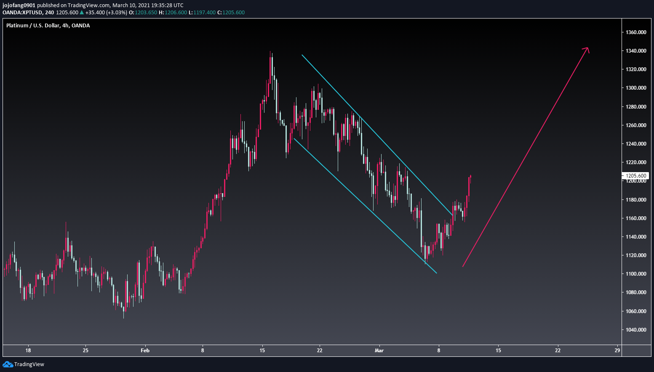Click the 1060.000 price axis label
The width and height of the screenshot is (654, 372).
pyautogui.click(x=636, y=311)
